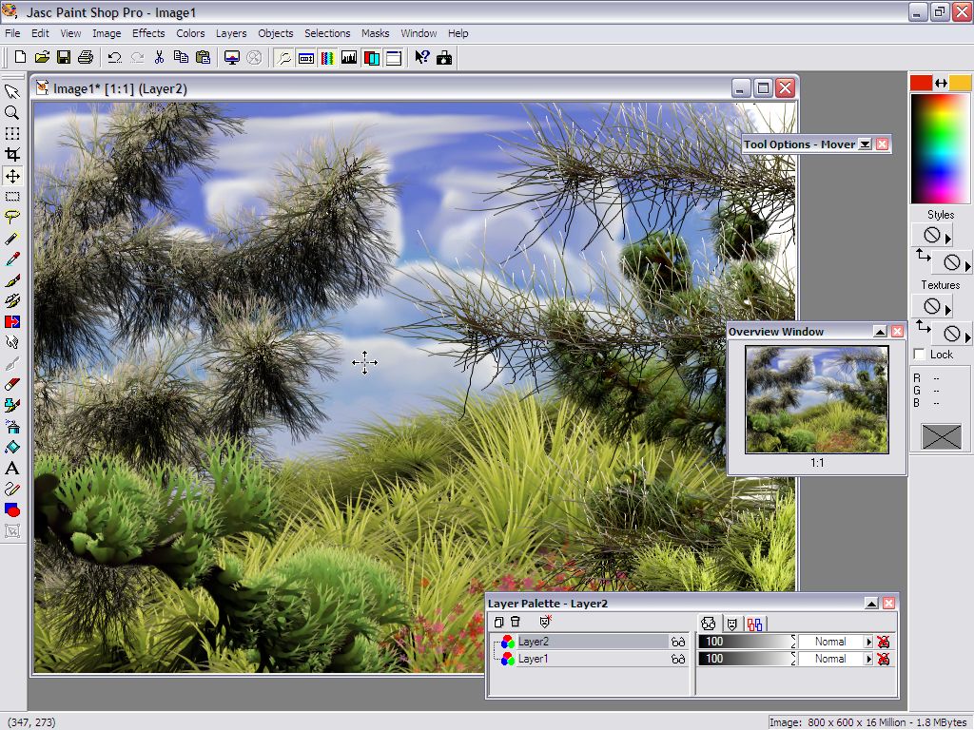Screen dimensions: 974x730
Task: Click the Delete Layer trash icon
Action: point(516,622)
